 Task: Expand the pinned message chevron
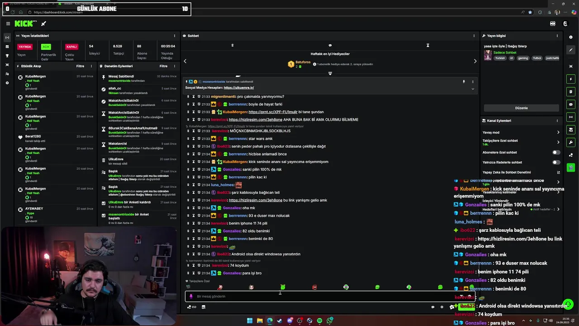[x=473, y=89]
